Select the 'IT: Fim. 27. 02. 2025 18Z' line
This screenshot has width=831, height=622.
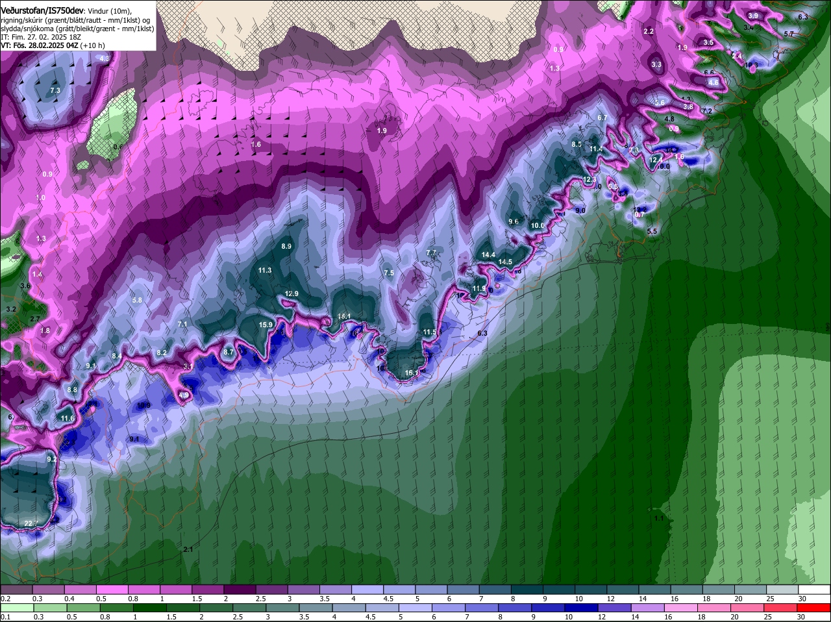click(41, 37)
